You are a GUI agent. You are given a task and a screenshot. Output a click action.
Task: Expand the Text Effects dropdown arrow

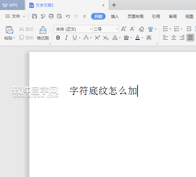coord(120,38)
